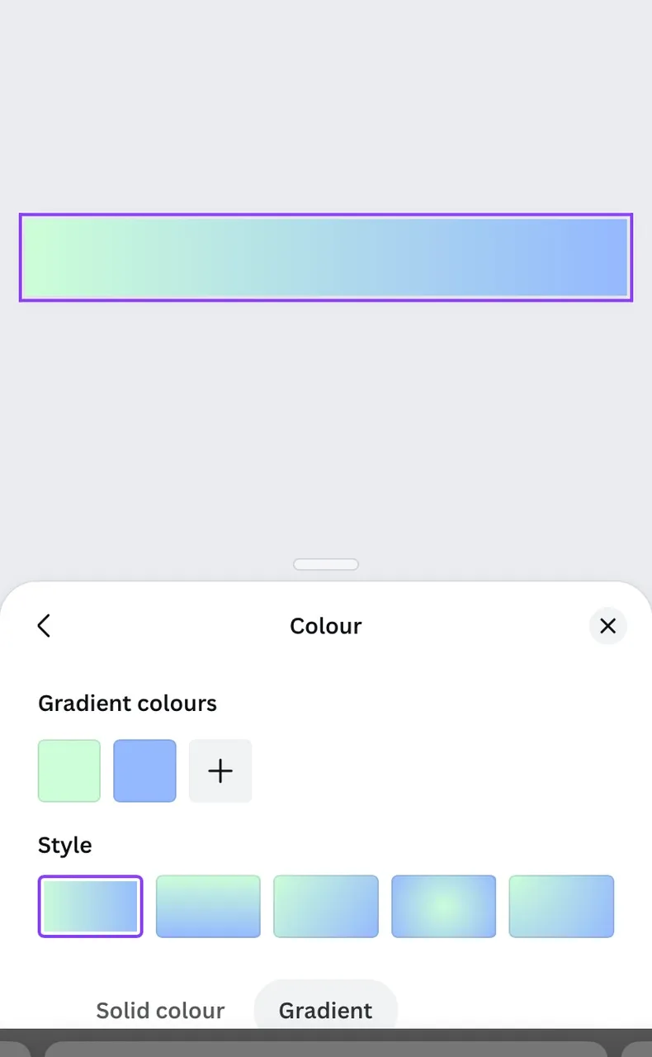The image size is (652, 1057).
Task: Select the gradient rectangle on the canvas
Action: point(326,258)
